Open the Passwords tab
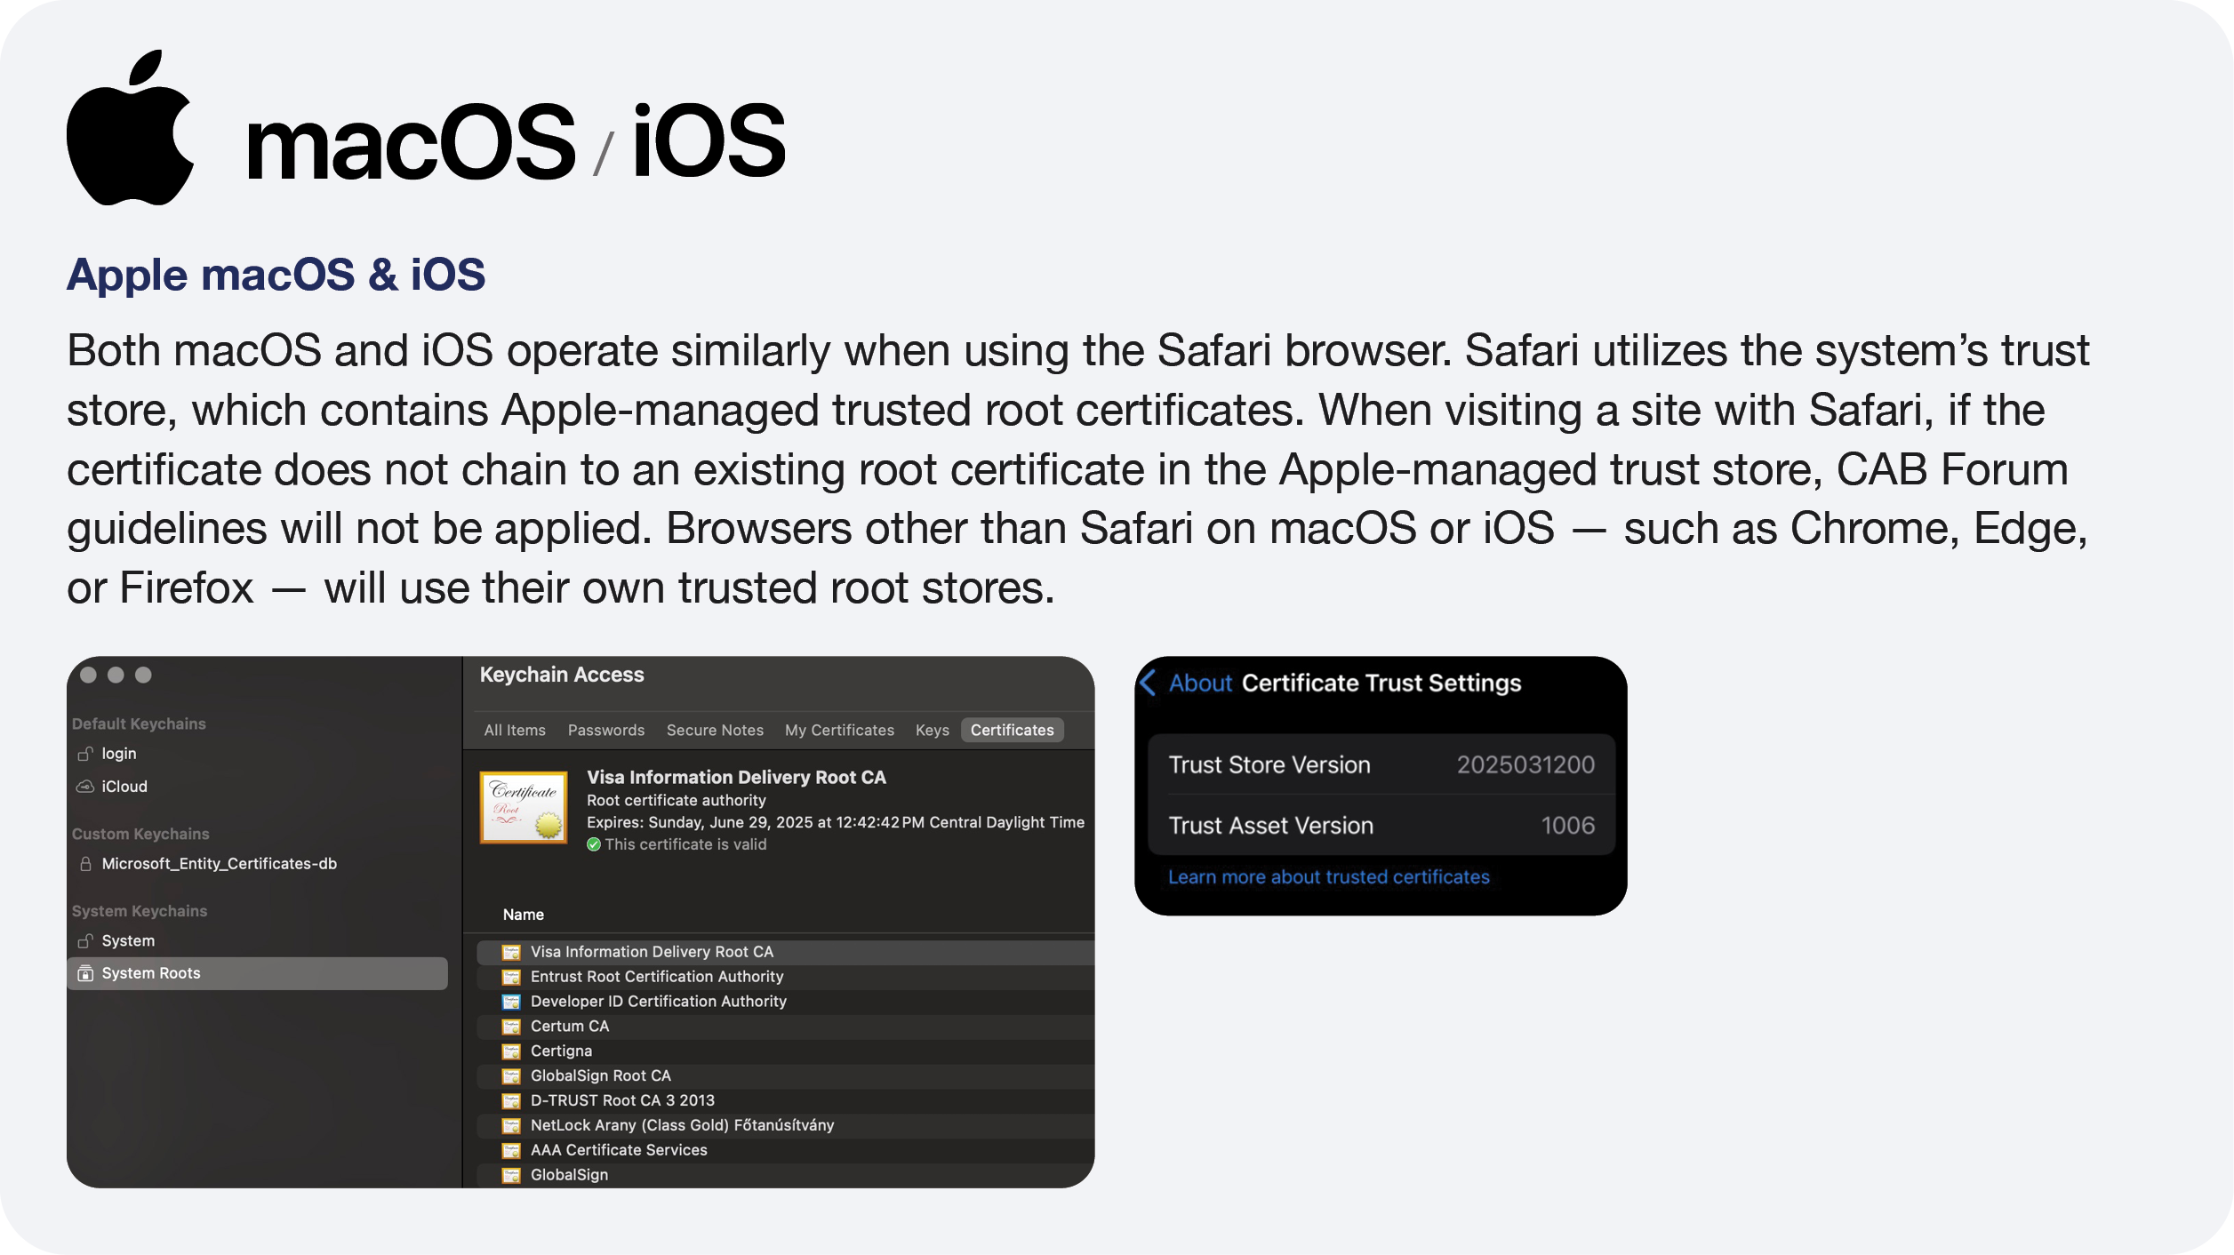The image size is (2234, 1255). [606, 731]
